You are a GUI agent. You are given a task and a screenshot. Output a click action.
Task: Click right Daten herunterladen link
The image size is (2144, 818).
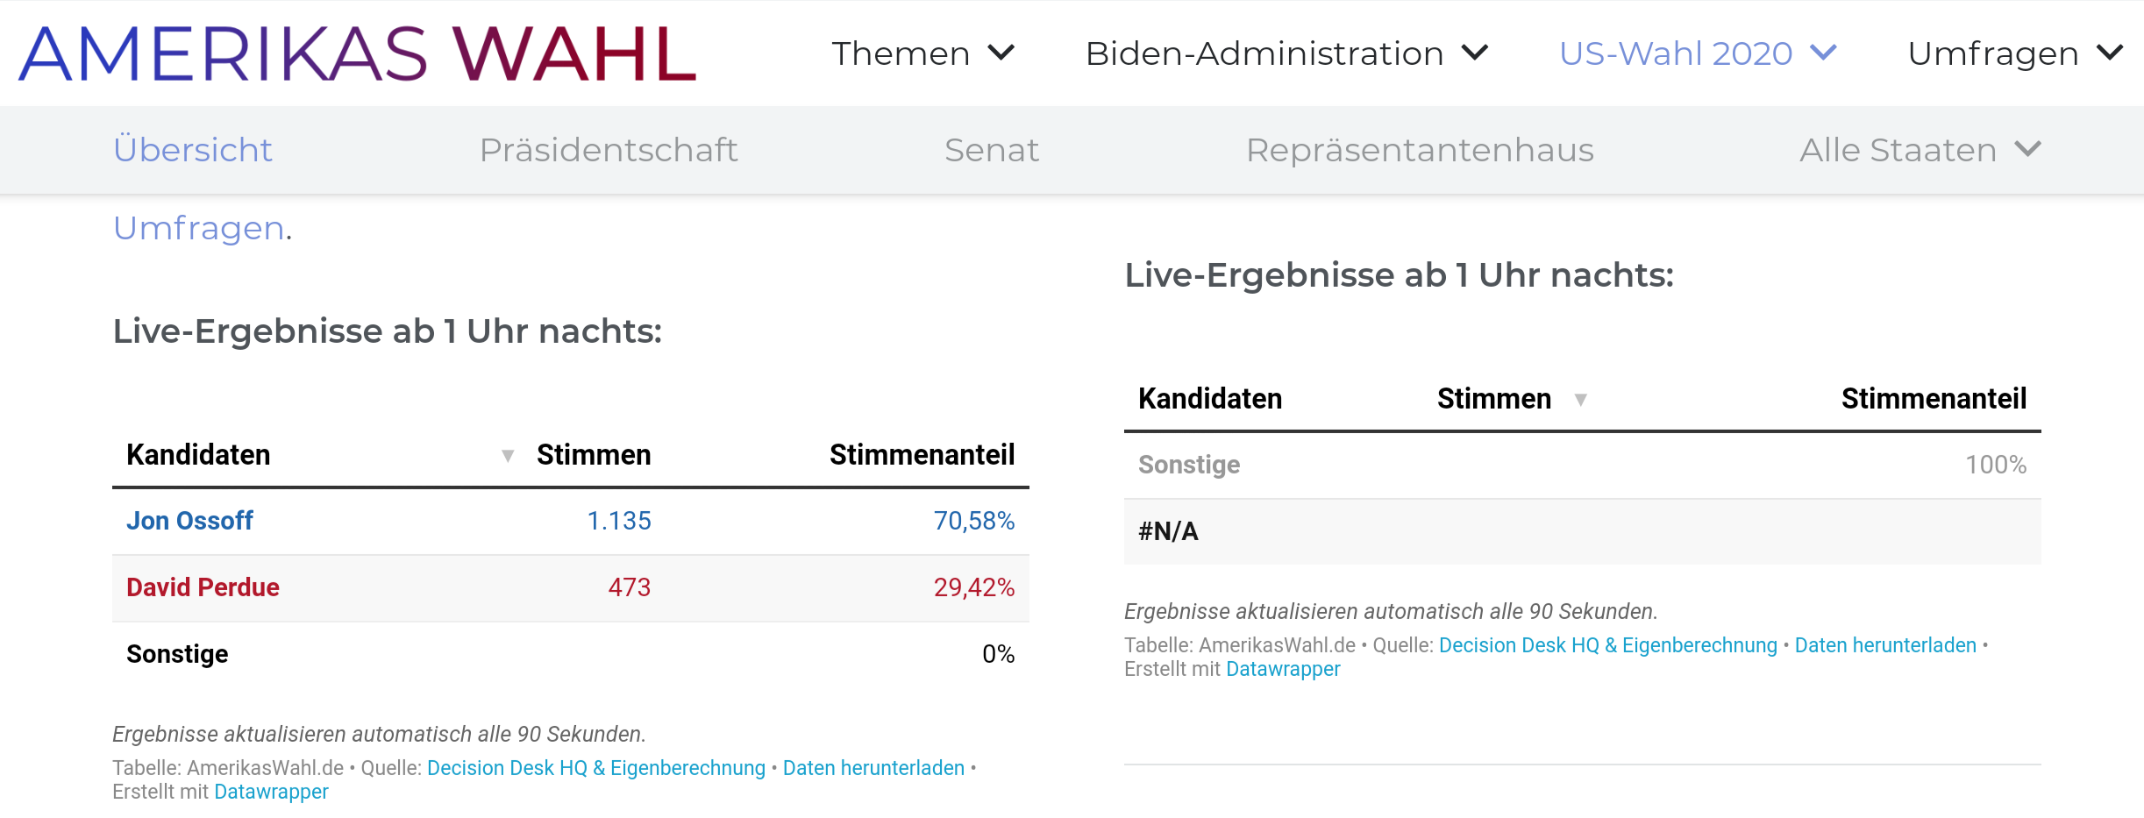click(x=1885, y=645)
